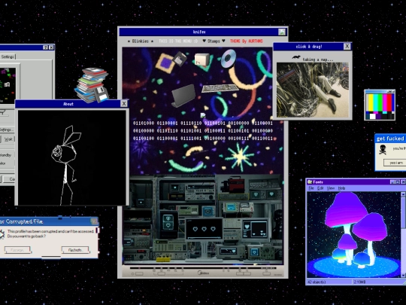Click the purple mushrooms image in the Fonts window

click(x=354, y=234)
